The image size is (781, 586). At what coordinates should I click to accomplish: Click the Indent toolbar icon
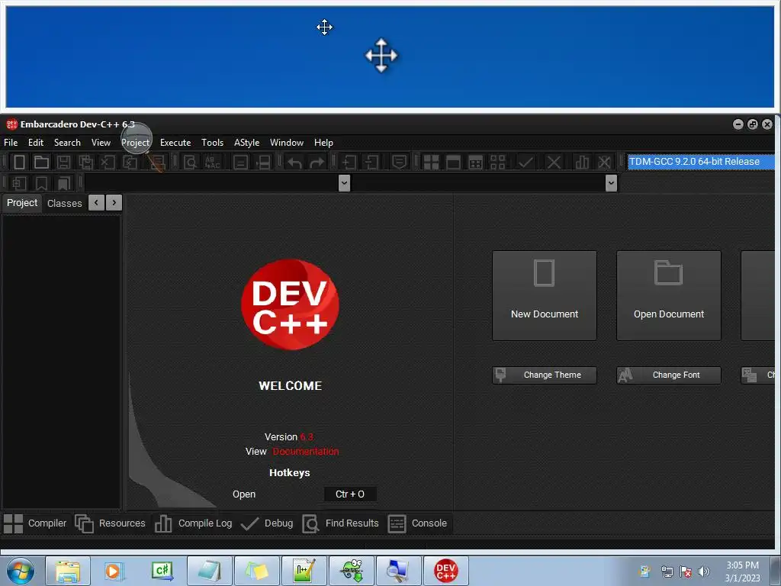[349, 162]
